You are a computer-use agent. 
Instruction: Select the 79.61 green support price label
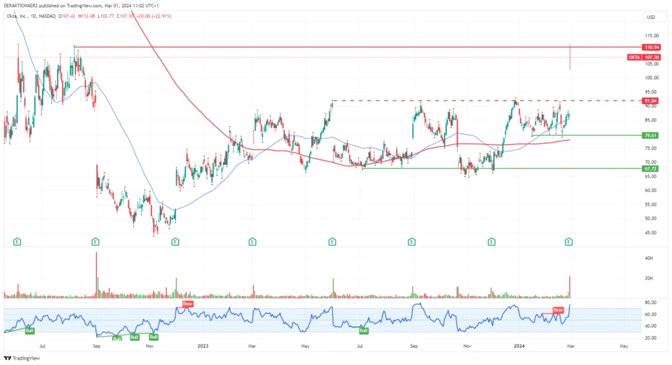click(x=651, y=136)
